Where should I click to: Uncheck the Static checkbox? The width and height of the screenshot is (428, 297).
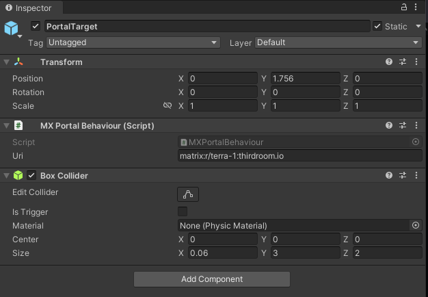(377, 27)
